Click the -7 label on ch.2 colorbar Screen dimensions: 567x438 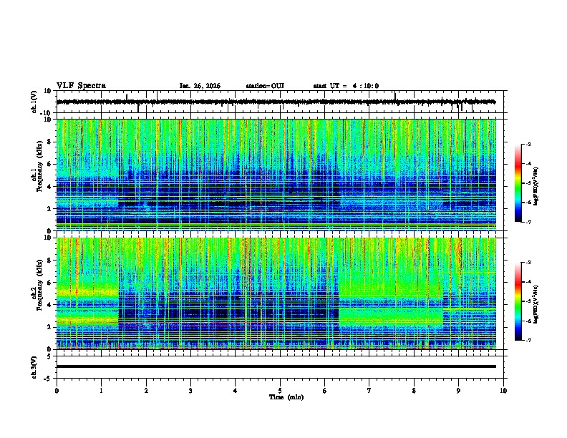528,341
